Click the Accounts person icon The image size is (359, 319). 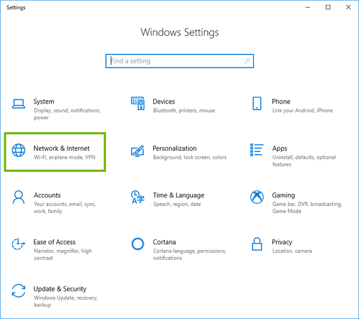coord(19,197)
